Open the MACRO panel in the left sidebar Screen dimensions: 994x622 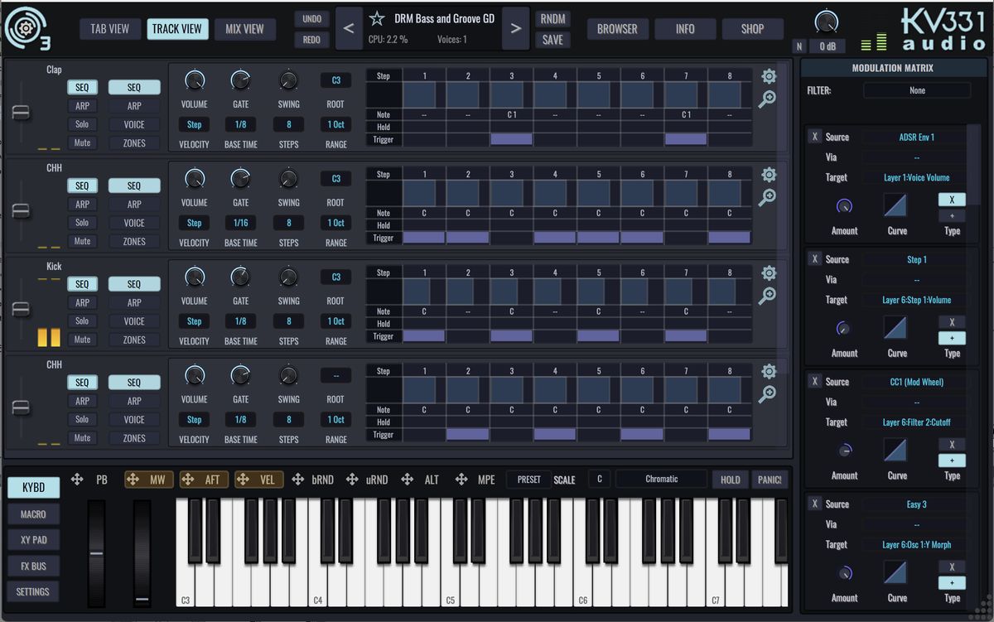33,514
